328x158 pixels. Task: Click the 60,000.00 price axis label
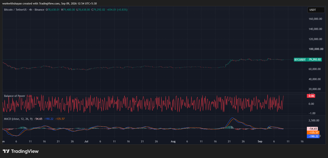click(x=315, y=69)
